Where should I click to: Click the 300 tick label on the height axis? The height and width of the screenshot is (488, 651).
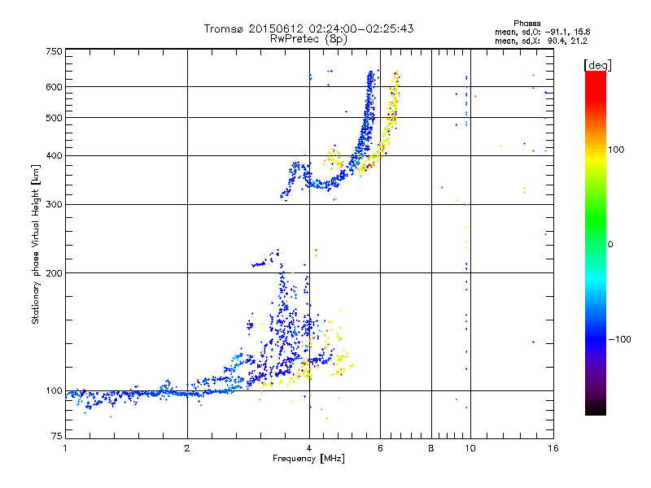pyautogui.click(x=55, y=204)
